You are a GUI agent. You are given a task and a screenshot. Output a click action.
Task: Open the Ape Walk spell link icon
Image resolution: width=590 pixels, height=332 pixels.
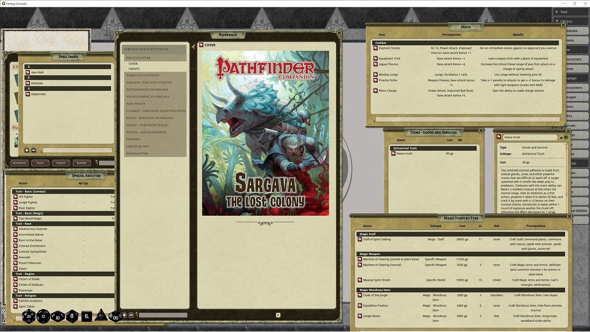[x=28, y=72]
